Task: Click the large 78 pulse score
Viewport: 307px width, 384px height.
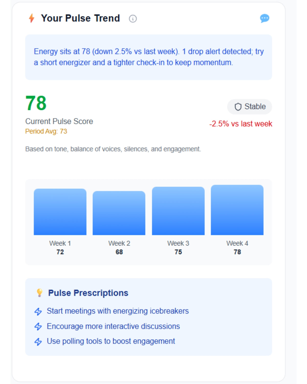Action: coord(36,103)
